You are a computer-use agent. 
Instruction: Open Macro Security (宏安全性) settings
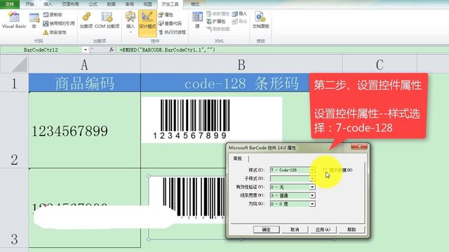[x=55, y=32]
